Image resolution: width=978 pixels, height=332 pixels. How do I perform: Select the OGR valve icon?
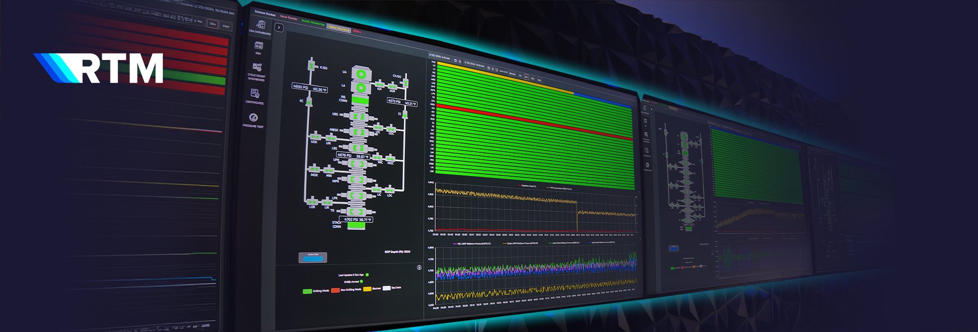pyautogui.click(x=392, y=87)
